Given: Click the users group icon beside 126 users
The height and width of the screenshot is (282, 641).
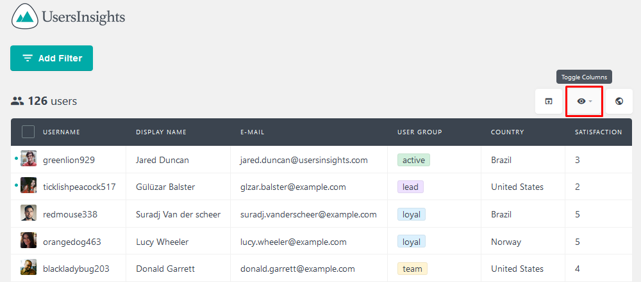Looking at the screenshot, I should click(x=17, y=101).
